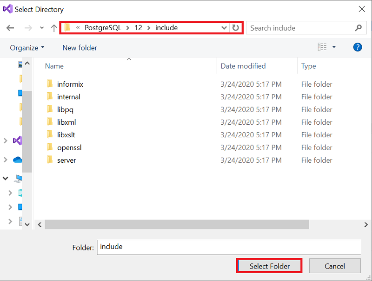Click the navigation pane vertical scrollbar thumb
Viewport: 372px width, 281px height.
pos(27,132)
